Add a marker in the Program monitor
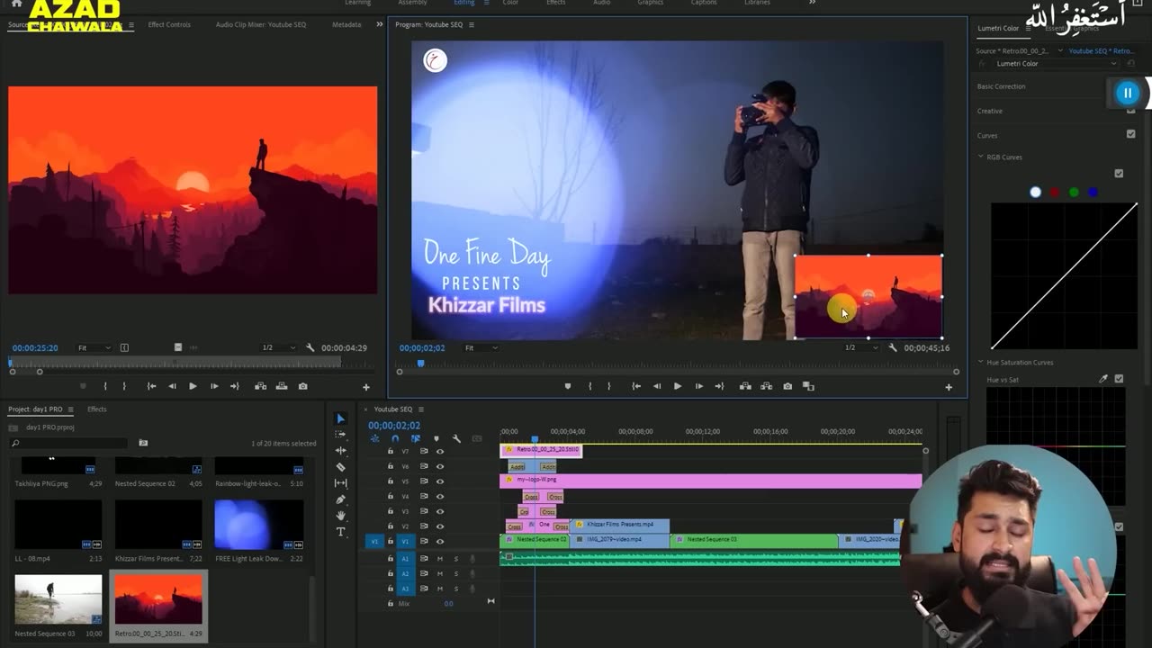 (x=567, y=386)
